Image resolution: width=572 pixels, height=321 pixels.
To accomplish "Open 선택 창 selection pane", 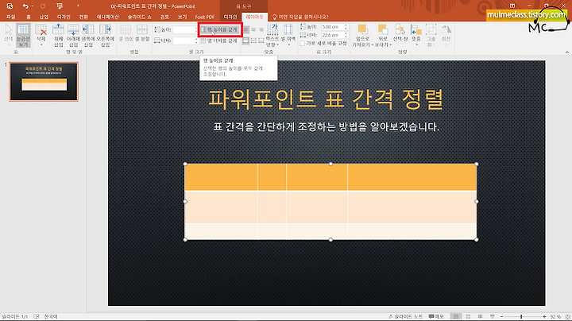I will click(400, 33).
